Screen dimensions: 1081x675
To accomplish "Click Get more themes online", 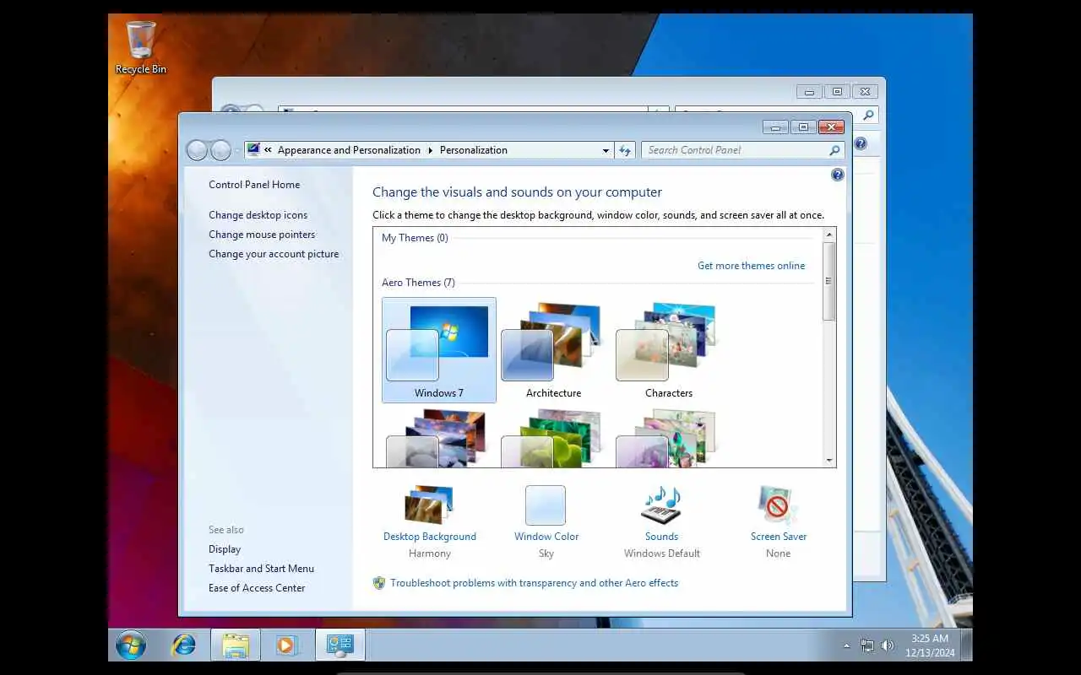I will [751, 266].
